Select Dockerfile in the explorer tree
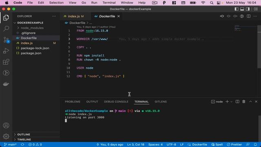 [29, 38]
